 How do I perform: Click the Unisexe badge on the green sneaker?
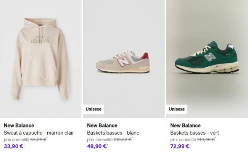(177, 109)
